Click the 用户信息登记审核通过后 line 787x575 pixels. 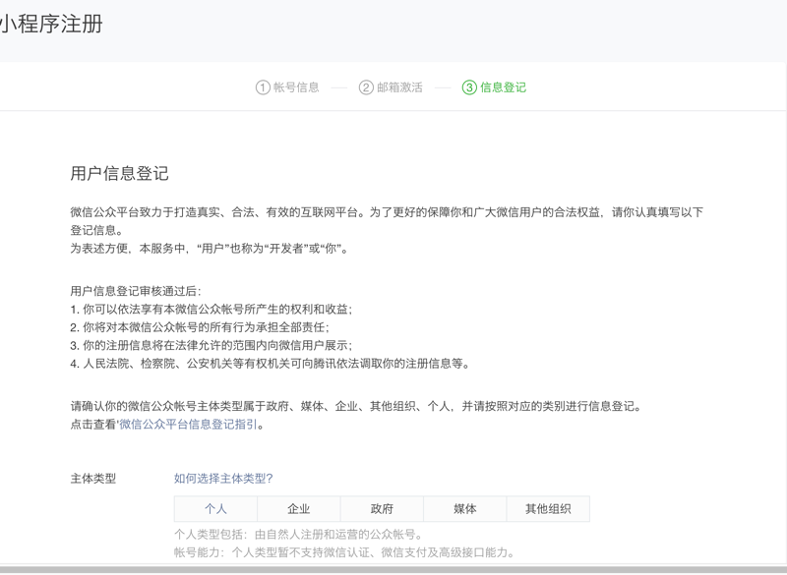[x=136, y=291]
